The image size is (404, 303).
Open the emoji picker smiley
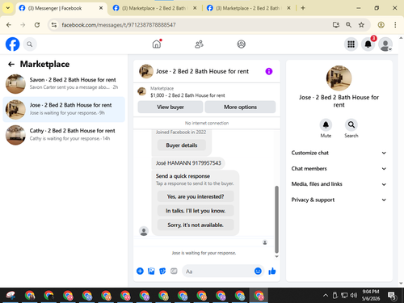pos(258,271)
